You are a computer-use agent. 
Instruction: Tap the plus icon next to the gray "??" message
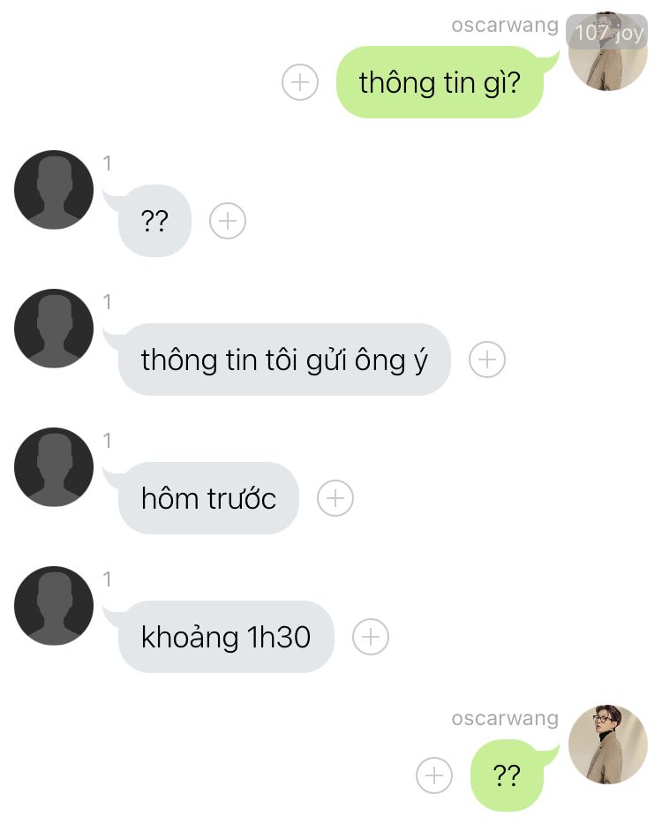(x=228, y=221)
